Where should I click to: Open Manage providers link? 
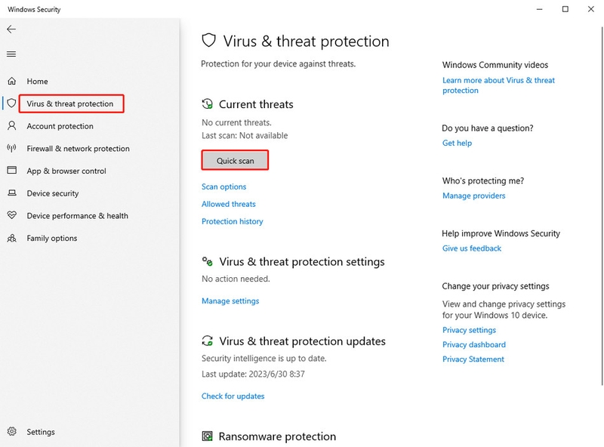(474, 196)
